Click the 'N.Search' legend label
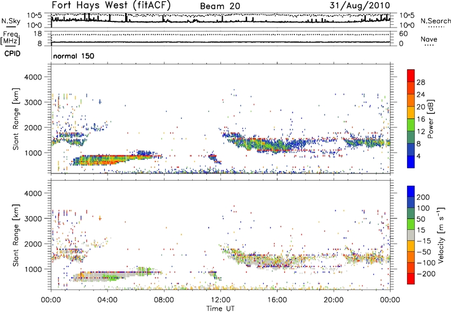The height and width of the screenshot is (312, 451). 435,21
